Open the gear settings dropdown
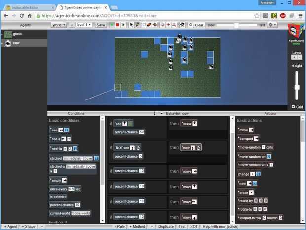The height and width of the screenshot is (230, 306). pyautogui.click(x=272, y=25)
